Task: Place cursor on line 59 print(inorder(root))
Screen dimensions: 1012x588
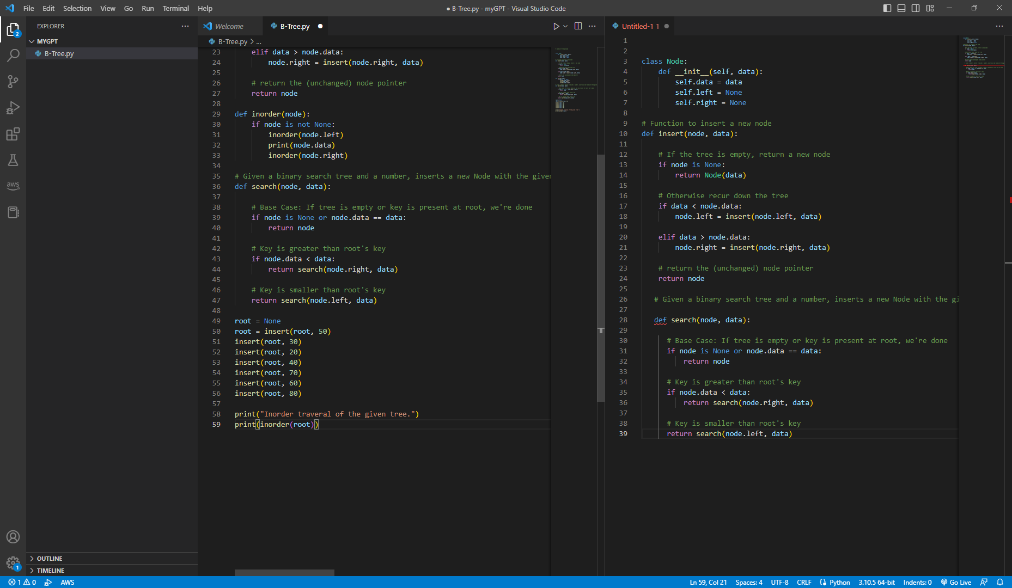Action: 276,425
